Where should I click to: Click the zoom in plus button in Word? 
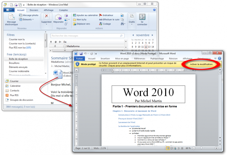pos(216,148)
